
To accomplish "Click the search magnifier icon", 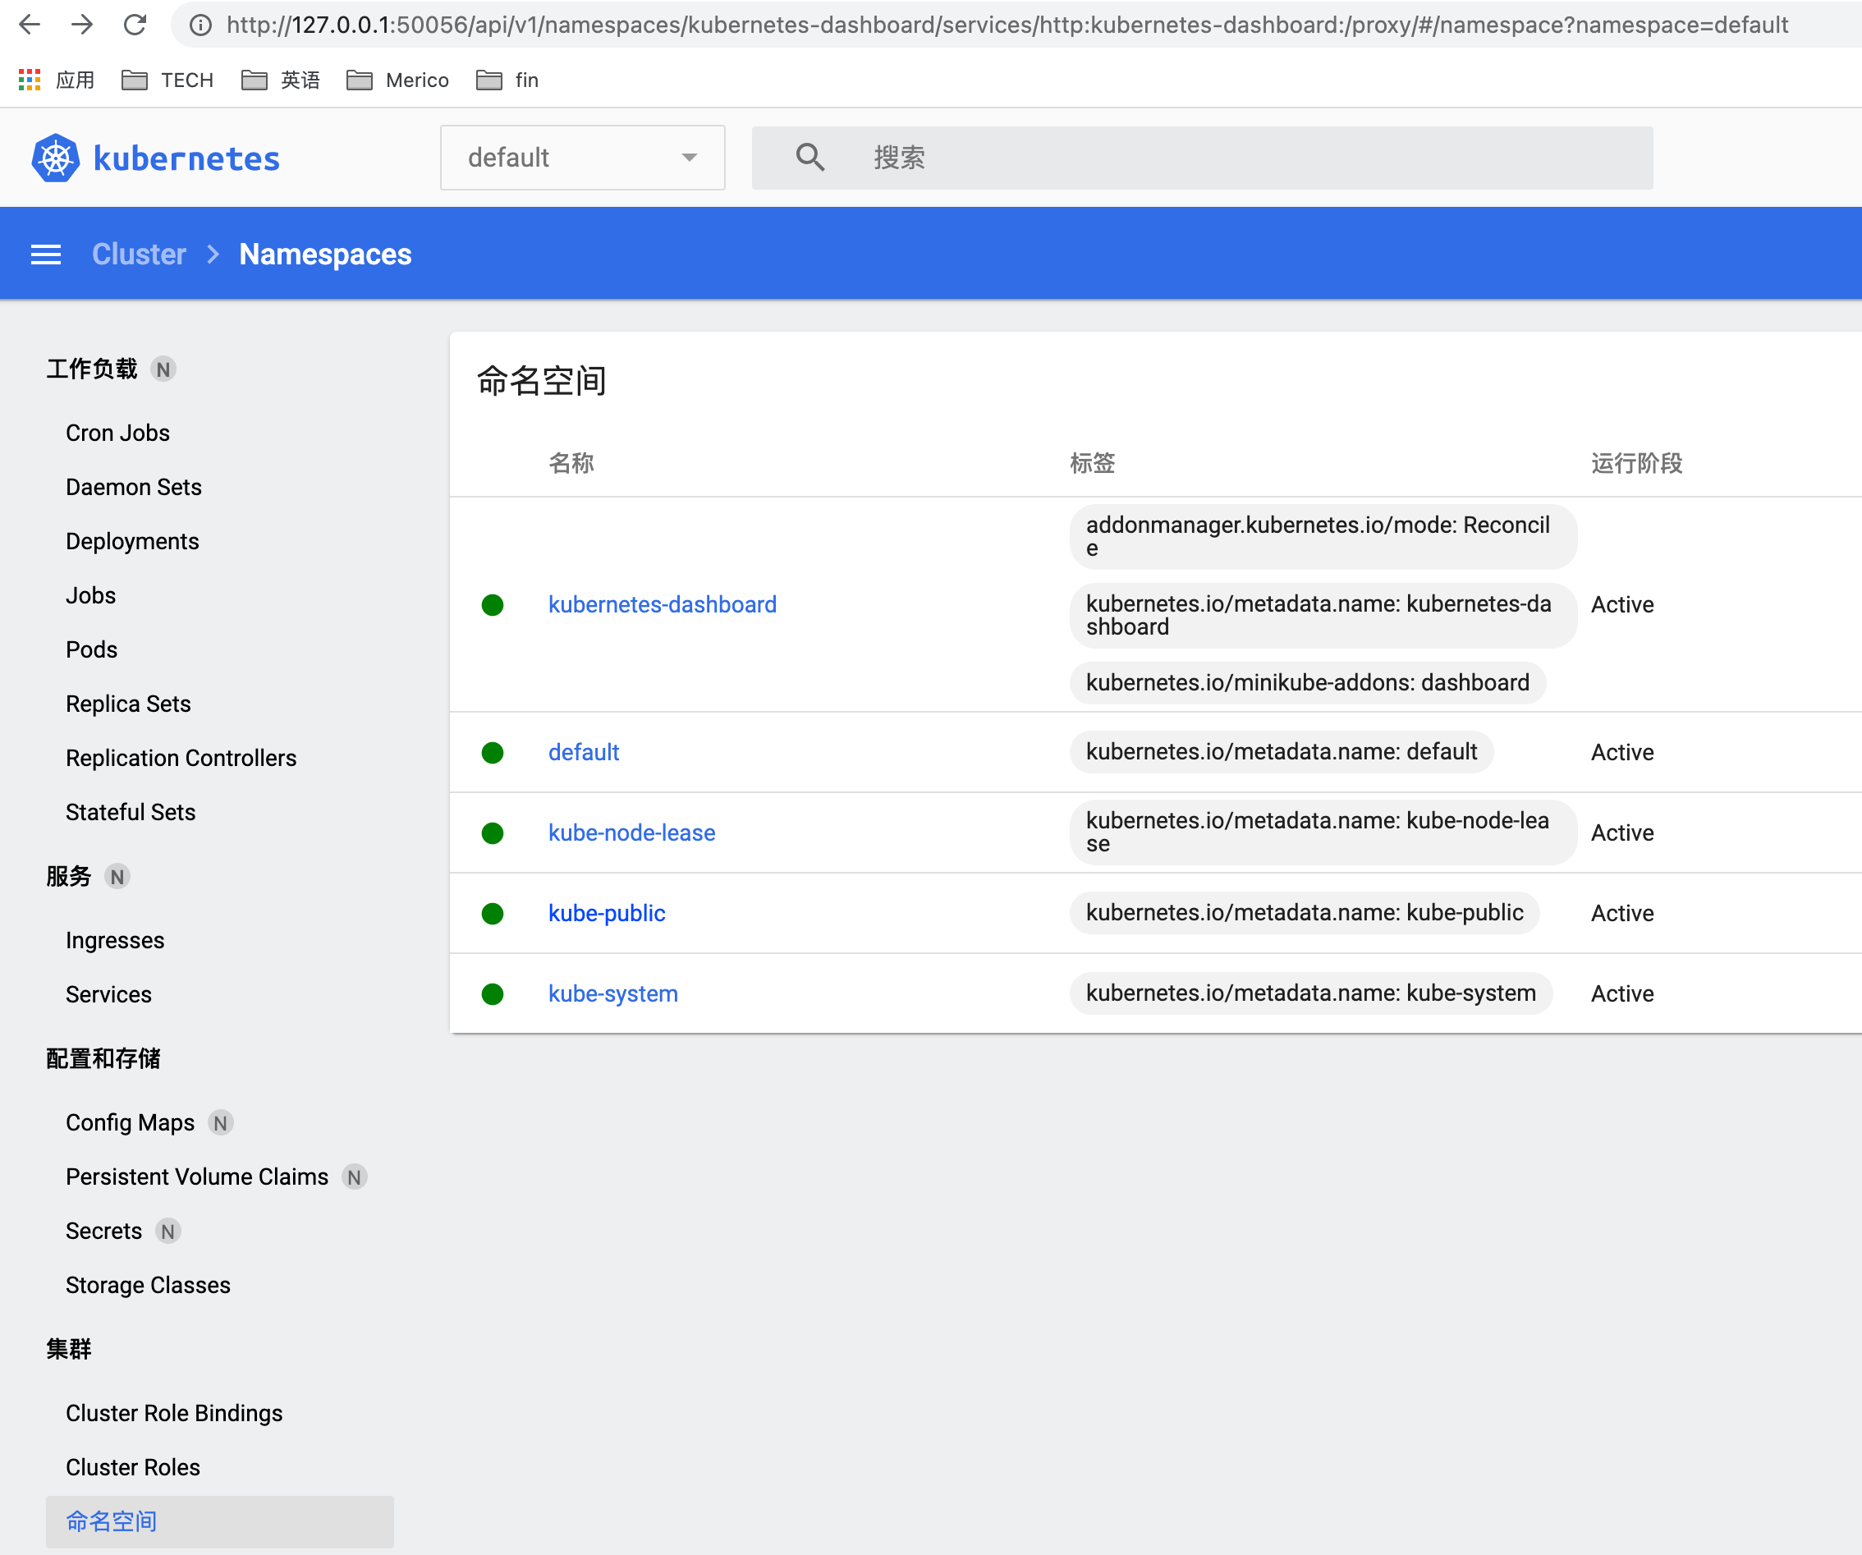I will (809, 158).
